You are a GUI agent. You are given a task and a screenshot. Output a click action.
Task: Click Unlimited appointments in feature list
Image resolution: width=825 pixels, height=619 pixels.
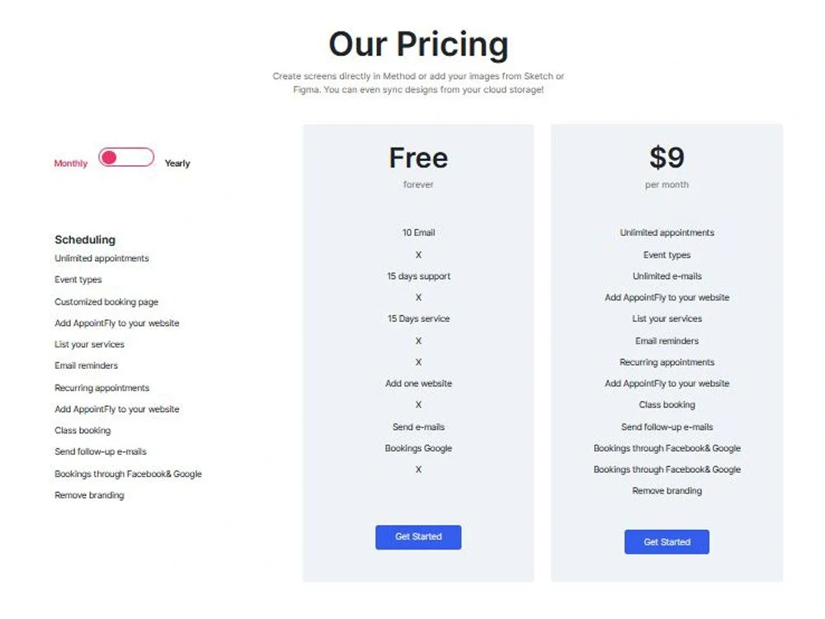click(101, 258)
